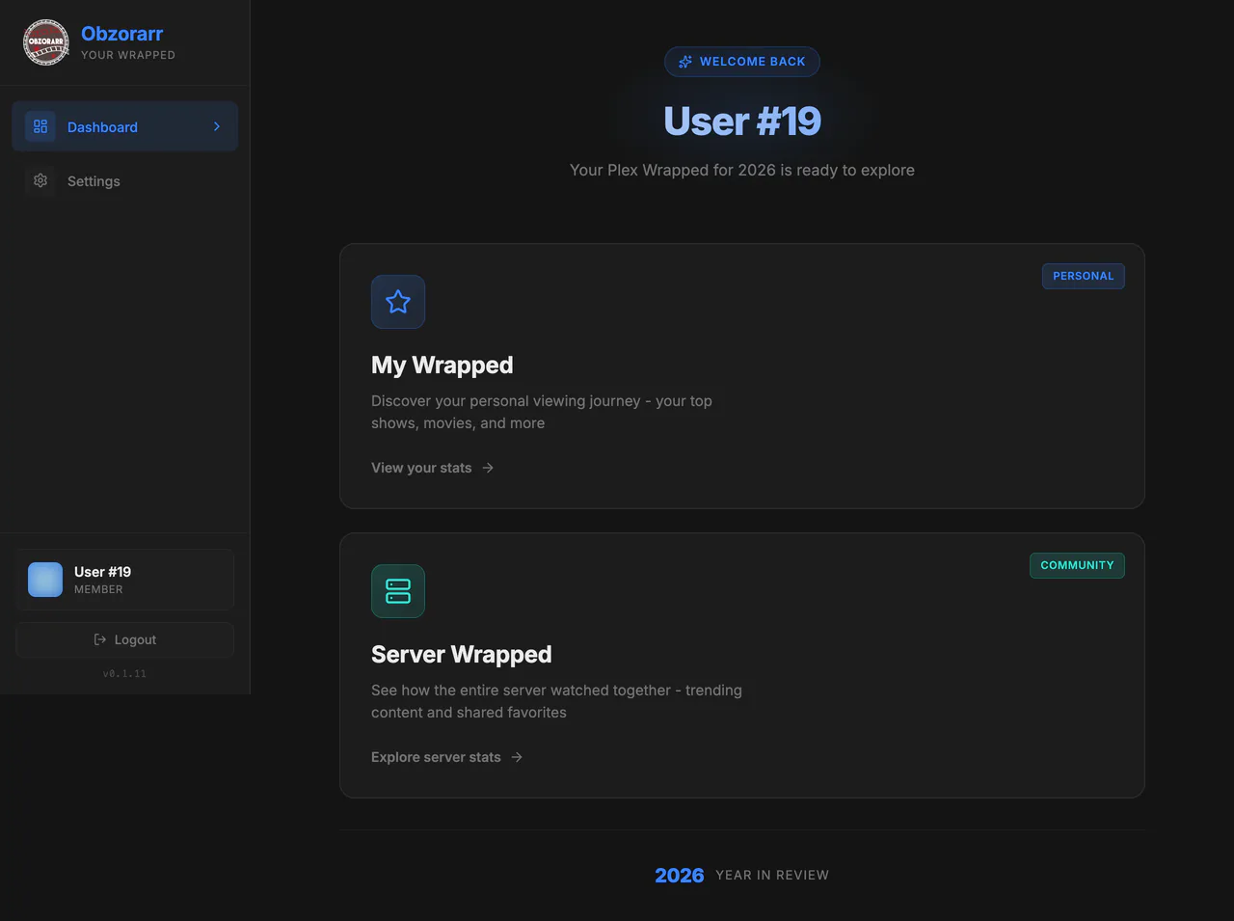The image size is (1234, 921).
Task: Click the server icon on Server Wrapped
Action: pyautogui.click(x=398, y=591)
